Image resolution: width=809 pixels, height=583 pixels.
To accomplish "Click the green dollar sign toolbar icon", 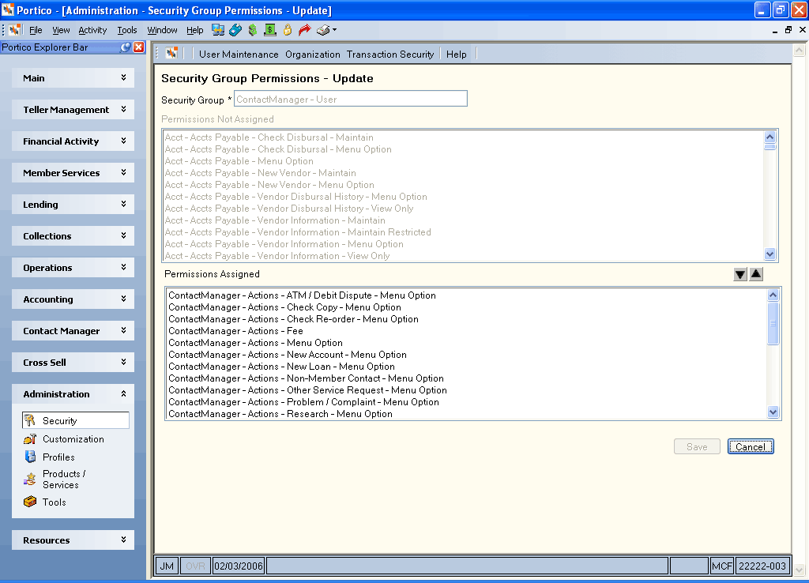I will coord(252,30).
